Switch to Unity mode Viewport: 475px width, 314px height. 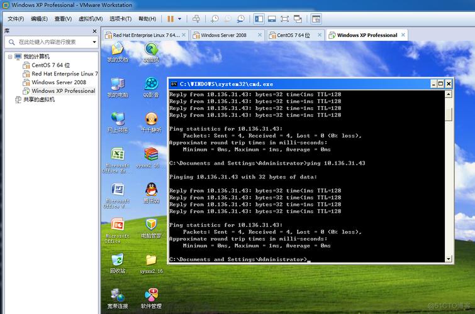(298, 19)
